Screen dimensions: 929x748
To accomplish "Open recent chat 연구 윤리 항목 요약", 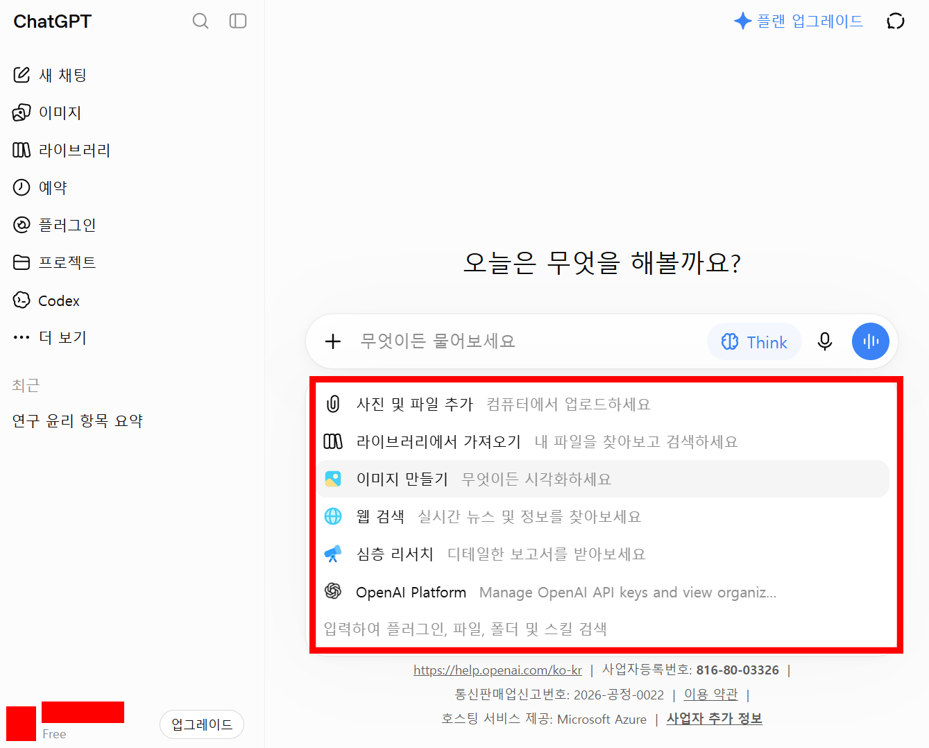I will [78, 421].
